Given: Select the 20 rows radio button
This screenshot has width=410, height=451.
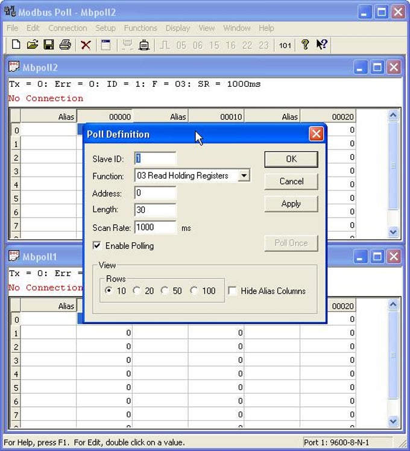Looking at the screenshot, I should point(137,291).
